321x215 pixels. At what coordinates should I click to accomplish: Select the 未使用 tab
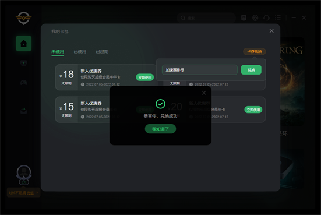pyautogui.click(x=58, y=52)
